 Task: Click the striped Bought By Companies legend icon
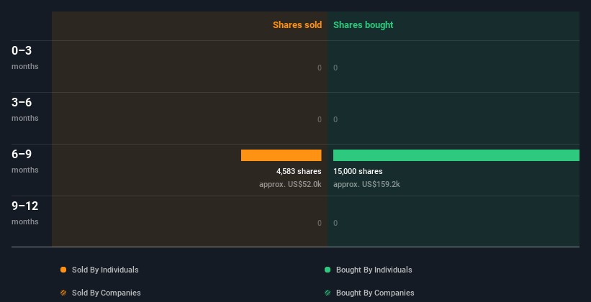[x=328, y=293]
